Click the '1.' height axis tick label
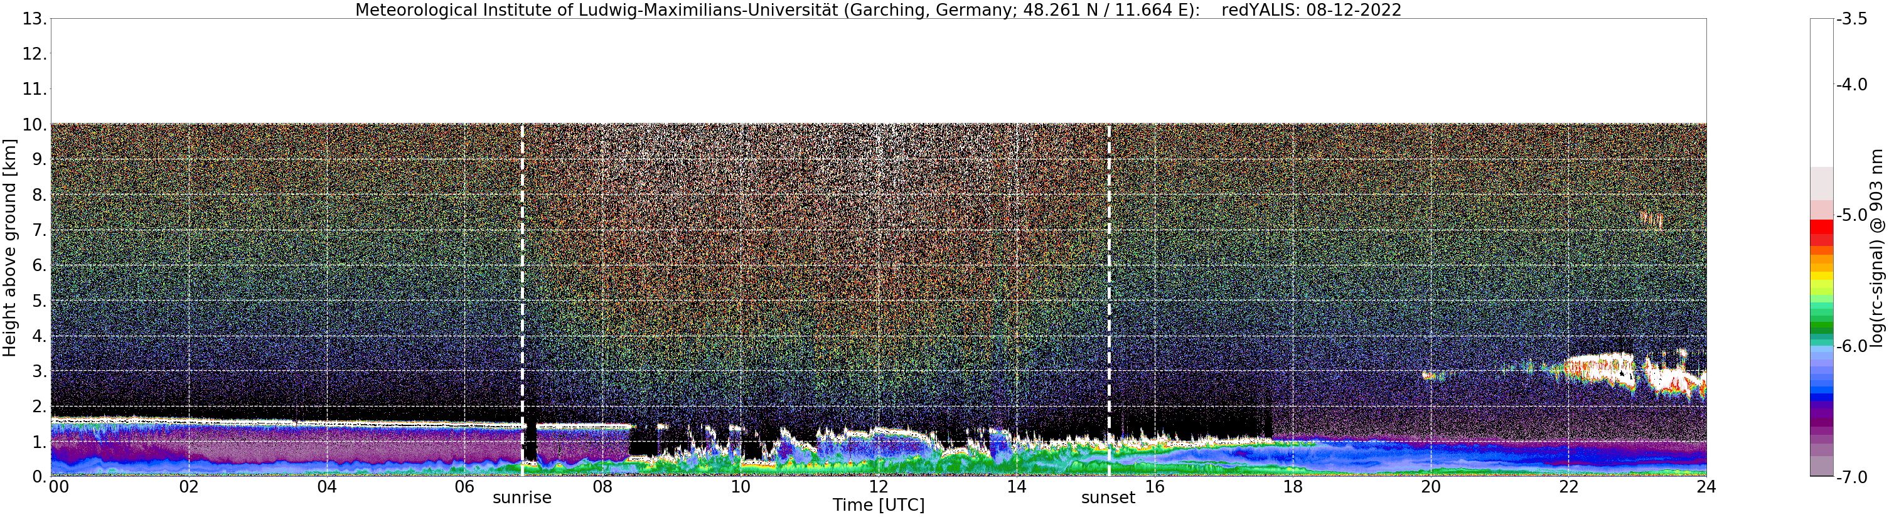This screenshot has width=1889, height=517. click(x=40, y=442)
